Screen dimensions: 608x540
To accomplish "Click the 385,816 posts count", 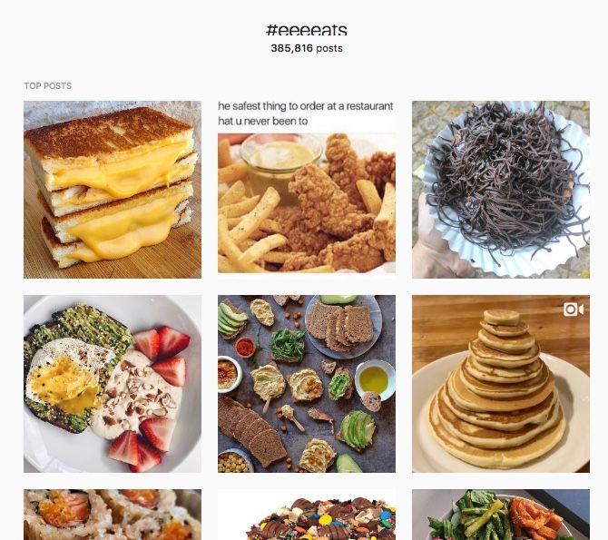I will point(307,48).
